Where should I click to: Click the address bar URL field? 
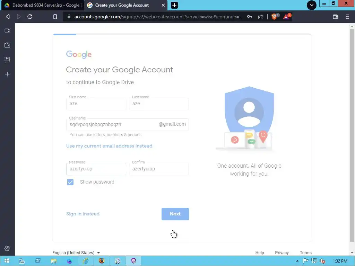[x=158, y=17]
